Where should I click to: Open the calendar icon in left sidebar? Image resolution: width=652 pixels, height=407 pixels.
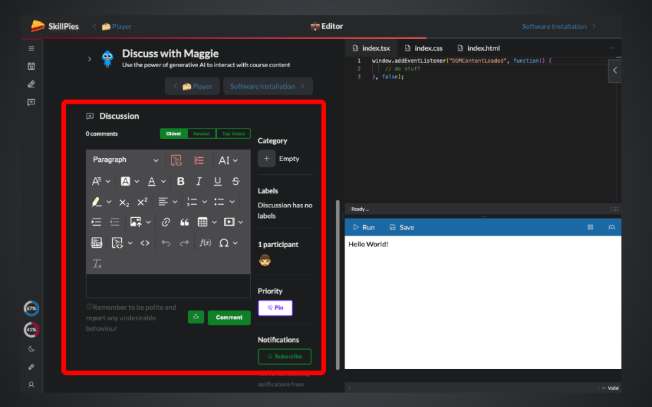coord(31,66)
